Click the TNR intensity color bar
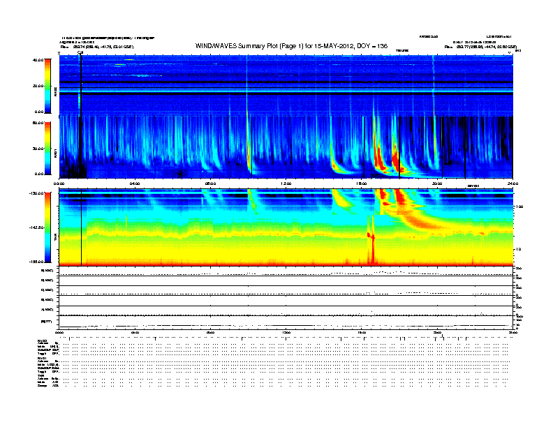The height and width of the screenshot is (427, 553). pos(47,227)
